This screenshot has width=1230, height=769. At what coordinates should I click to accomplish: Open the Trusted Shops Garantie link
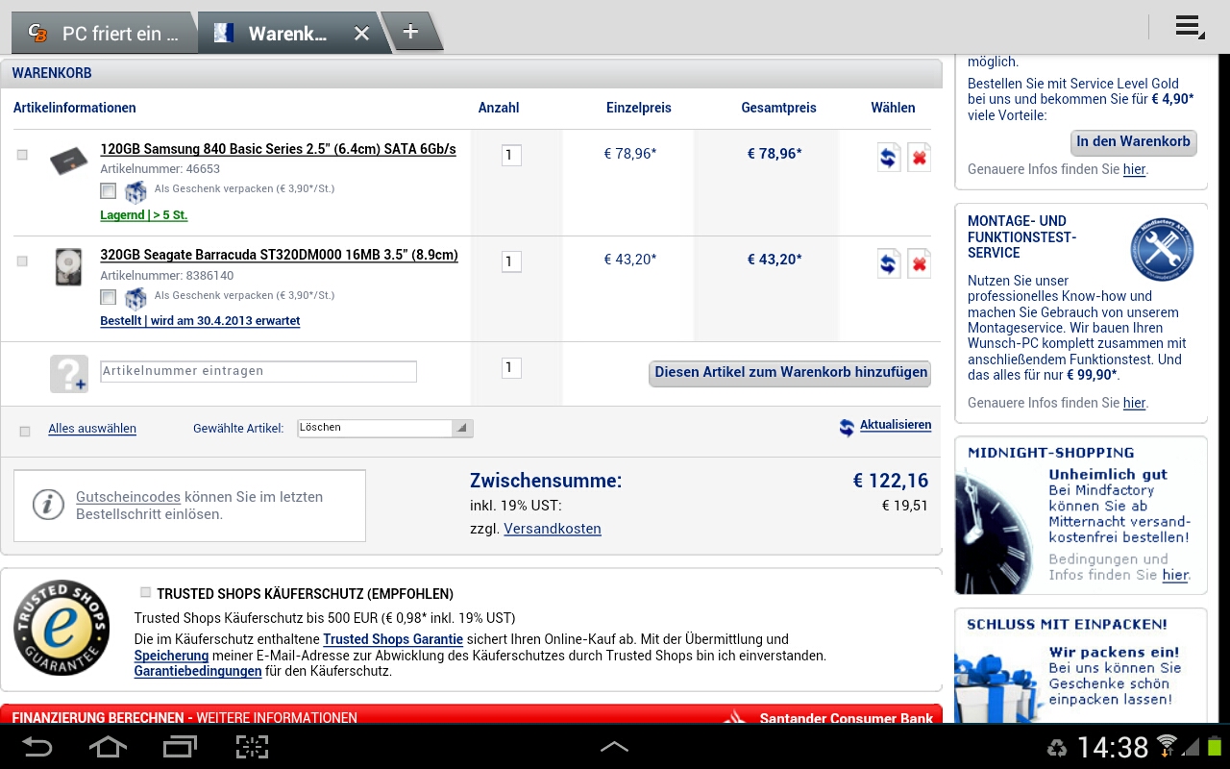point(393,639)
